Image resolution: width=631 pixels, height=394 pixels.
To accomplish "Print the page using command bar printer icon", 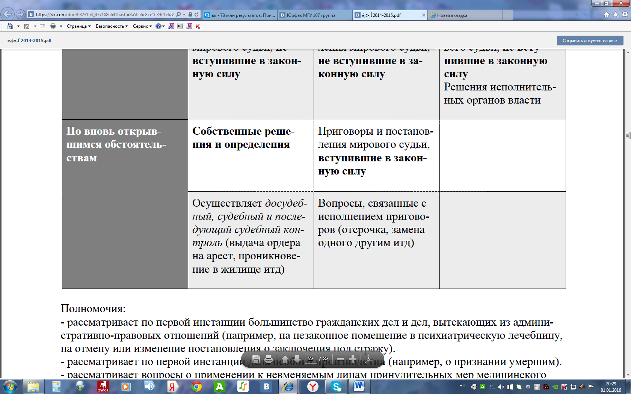I will point(53,26).
